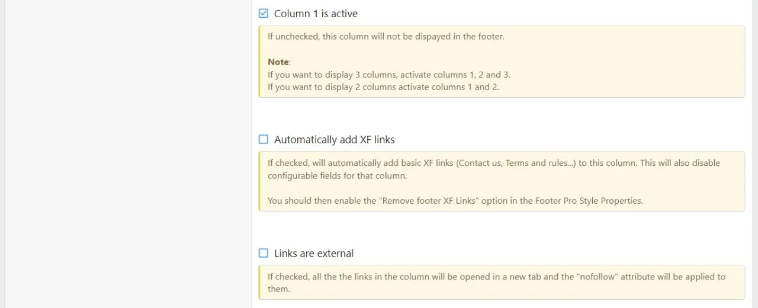758x308 pixels.
Task: Click the "Automatically add XF links" label text
Action: [334, 140]
